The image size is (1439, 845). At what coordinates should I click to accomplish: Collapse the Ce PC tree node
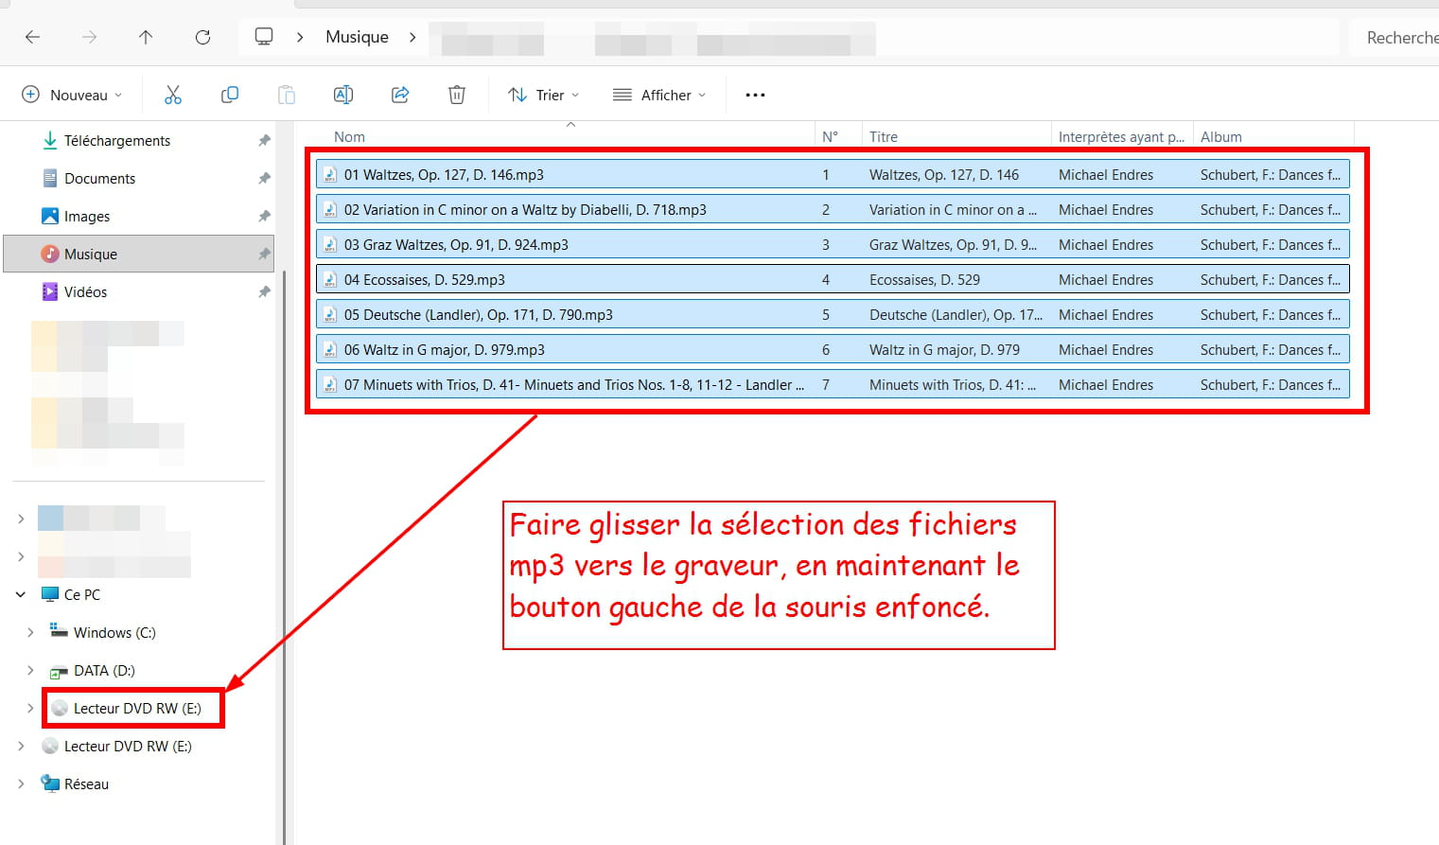coord(21,594)
